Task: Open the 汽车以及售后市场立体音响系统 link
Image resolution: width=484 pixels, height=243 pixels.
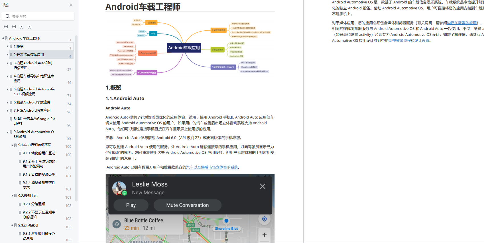Action: pos(212,167)
